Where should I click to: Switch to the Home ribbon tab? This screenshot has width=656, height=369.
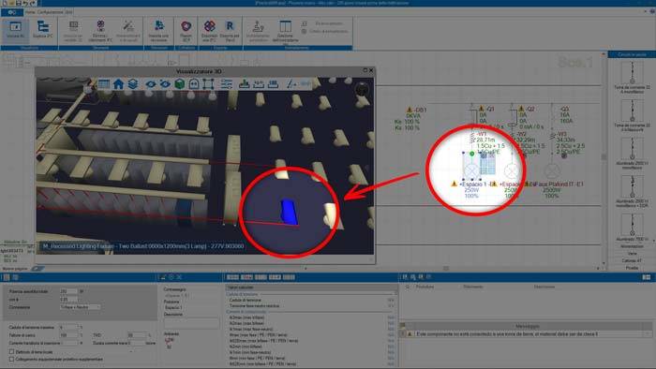click(30, 12)
